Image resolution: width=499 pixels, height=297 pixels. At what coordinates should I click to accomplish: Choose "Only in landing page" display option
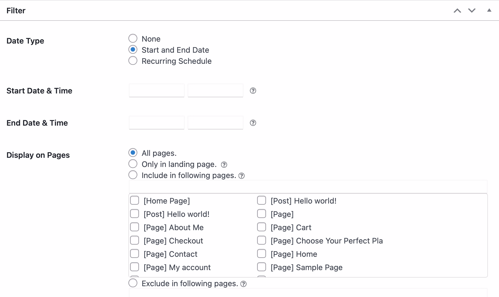(133, 164)
